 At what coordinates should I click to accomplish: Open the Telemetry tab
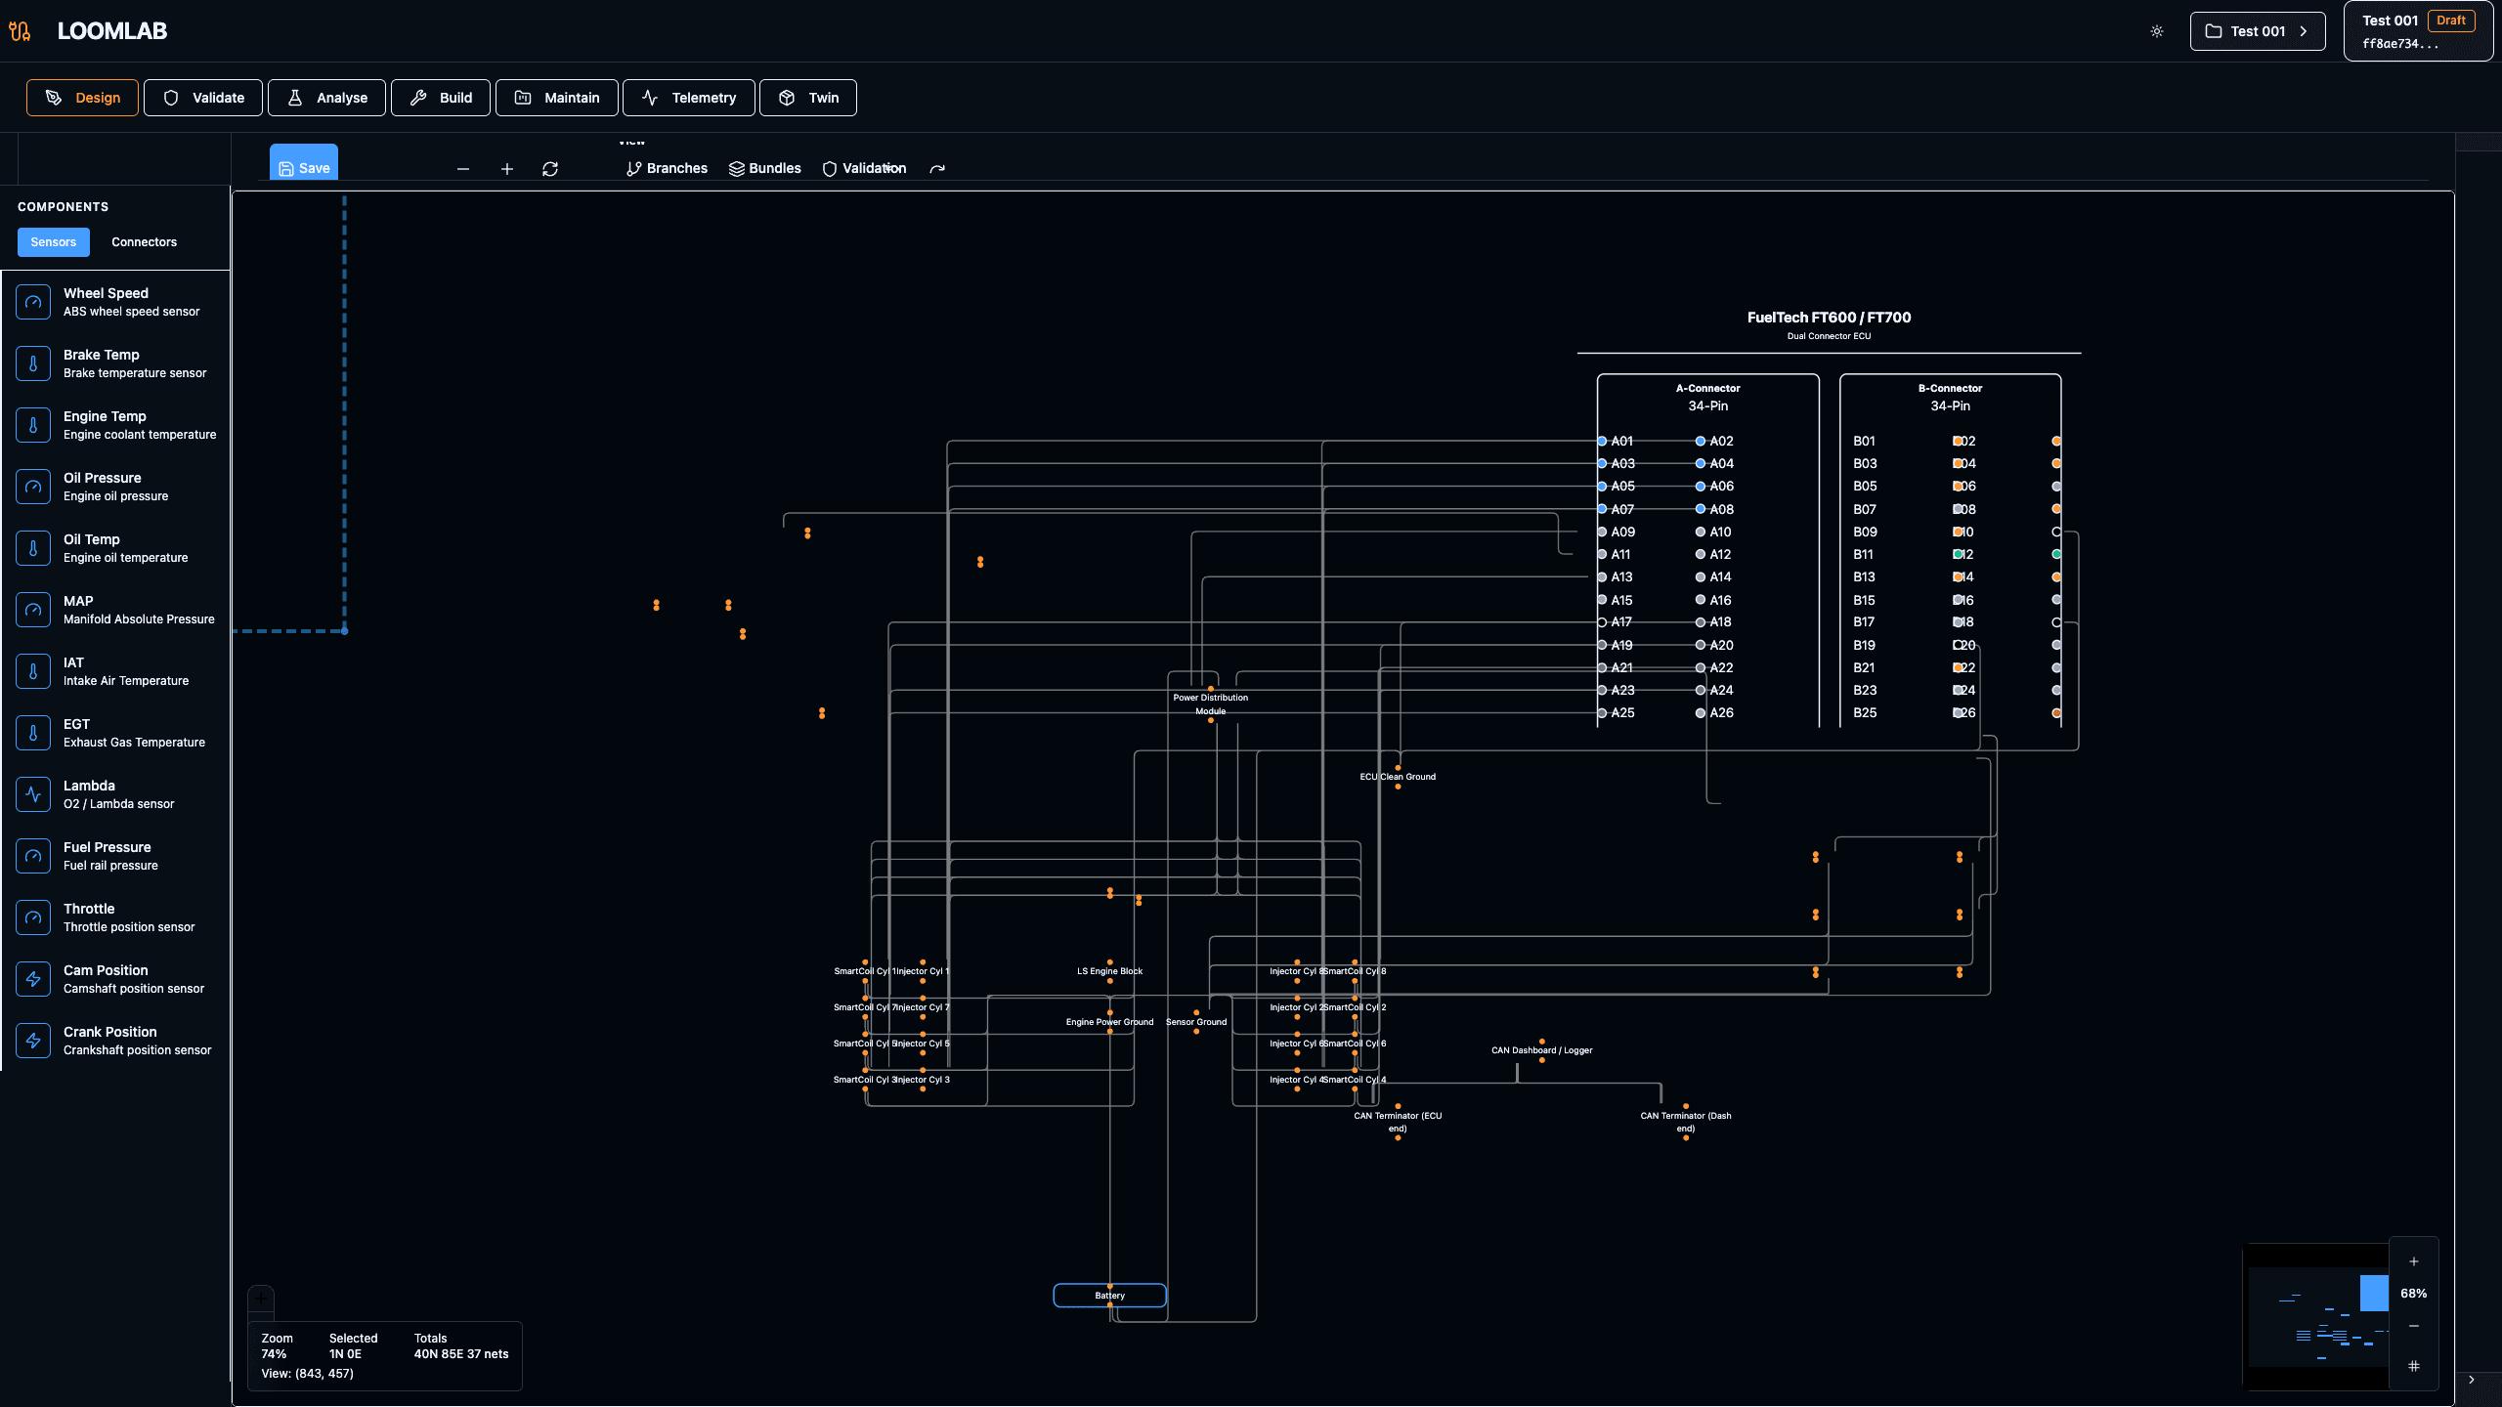point(688,97)
